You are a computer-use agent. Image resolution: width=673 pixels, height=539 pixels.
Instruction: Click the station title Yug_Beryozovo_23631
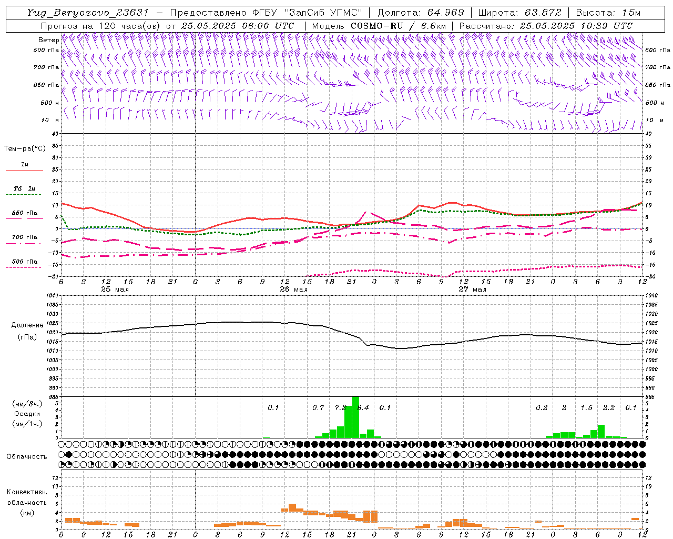coord(88,13)
